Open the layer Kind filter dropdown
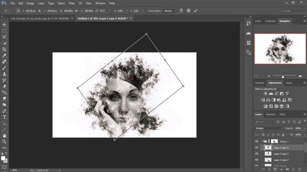This screenshot has height=172, width=307. point(264,122)
